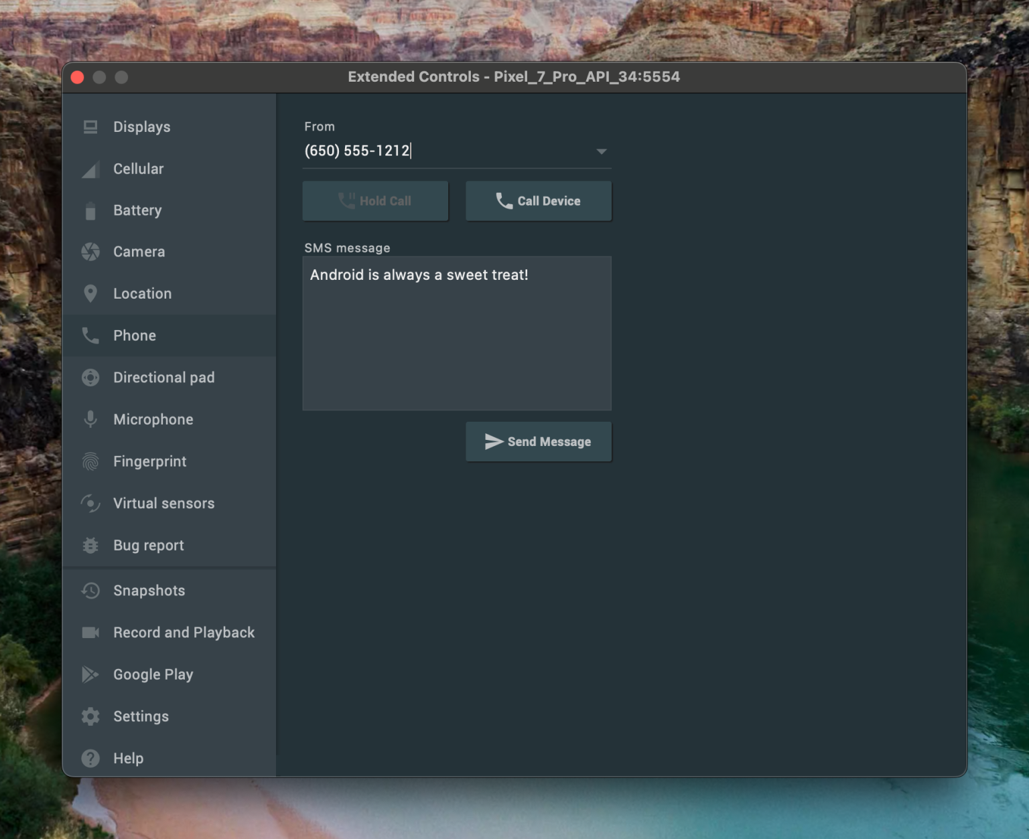
Task: Click the Microphone icon
Action: (x=90, y=419)
